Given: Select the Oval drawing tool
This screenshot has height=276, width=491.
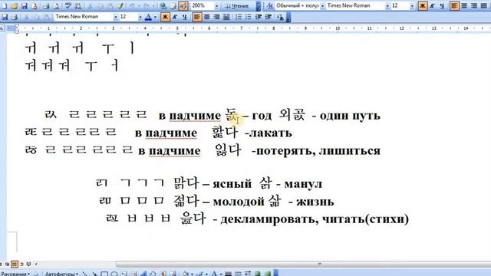Looking at the screenshot, I should (114, 274).
